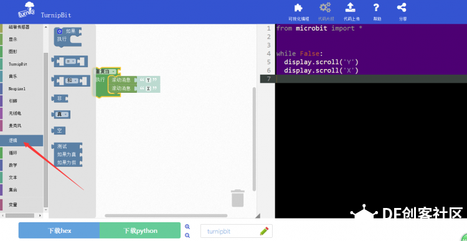Open the 文本 category
This screenshot has width=467, height=241.
pos(13,177)
